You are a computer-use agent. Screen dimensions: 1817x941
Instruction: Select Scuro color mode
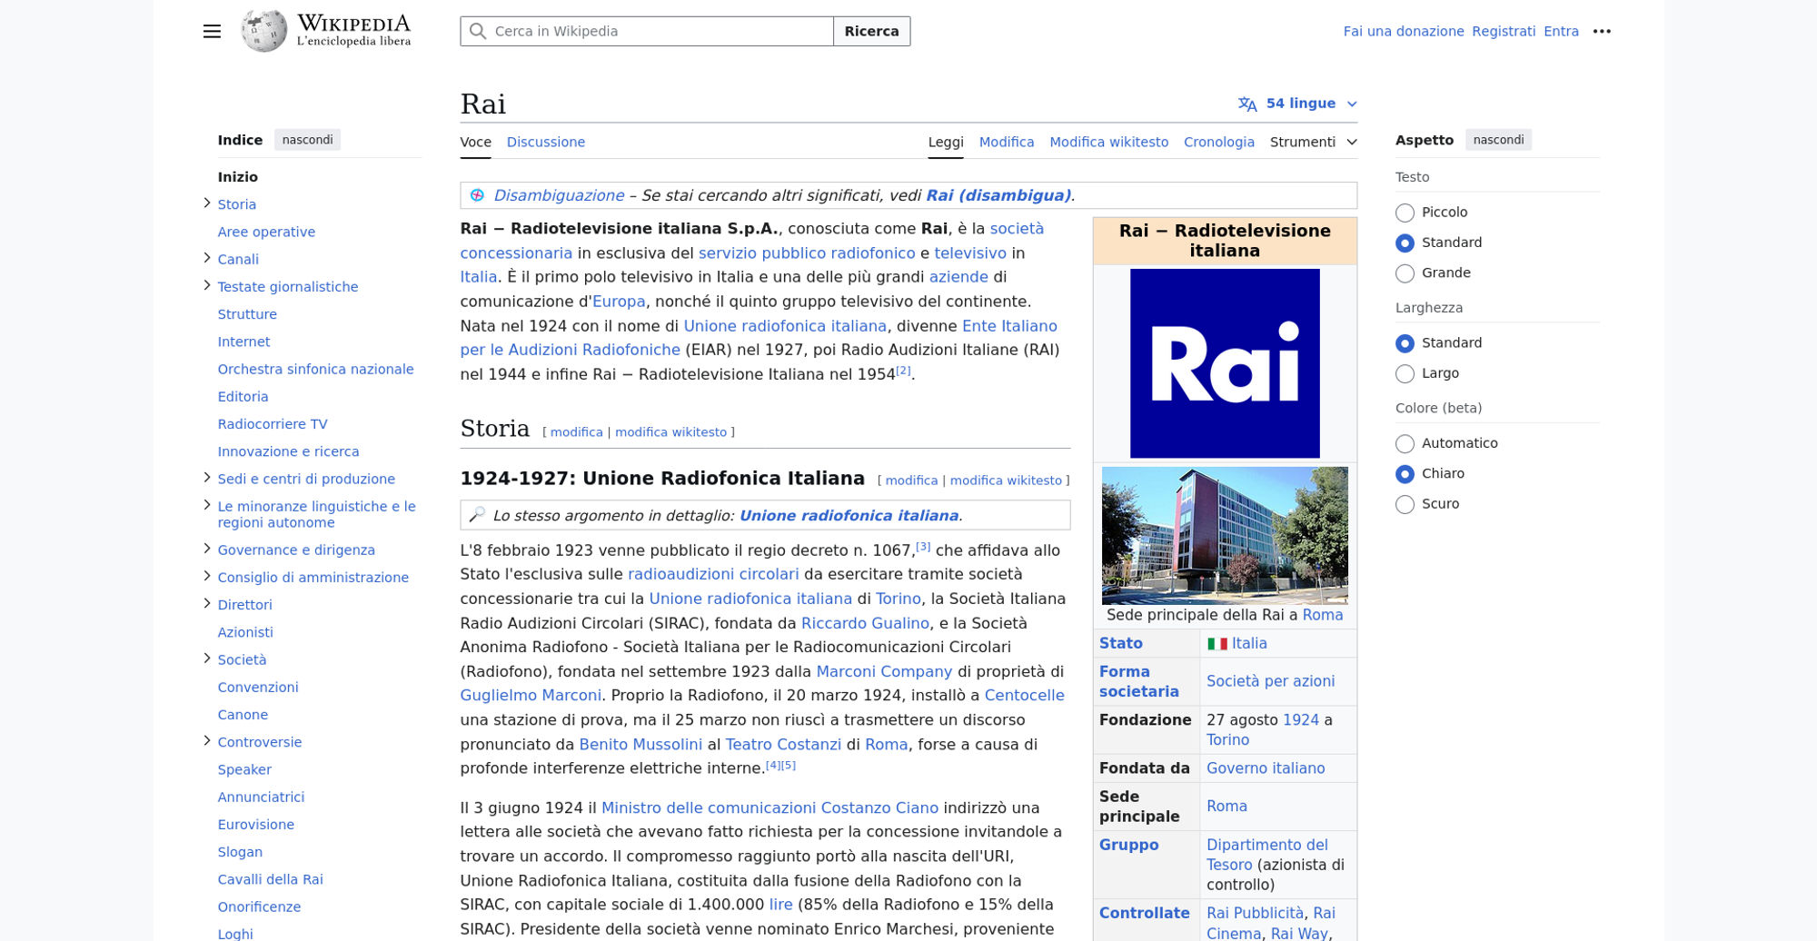click(1405, 504)
